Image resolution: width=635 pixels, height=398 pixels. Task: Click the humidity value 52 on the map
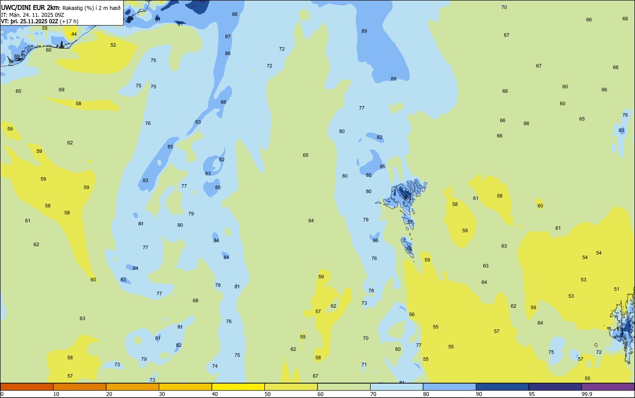click(x=113, y=45)
